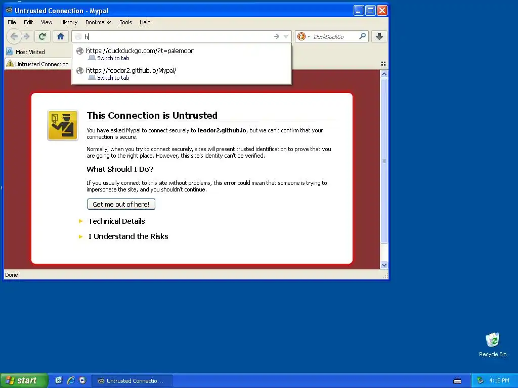Open the Bookmarks menu
The width and height of the screenshot is (518, 388).
tap(99, 22)
